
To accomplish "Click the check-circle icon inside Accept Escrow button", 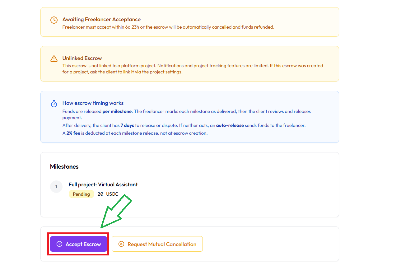I will click(59, 244).
